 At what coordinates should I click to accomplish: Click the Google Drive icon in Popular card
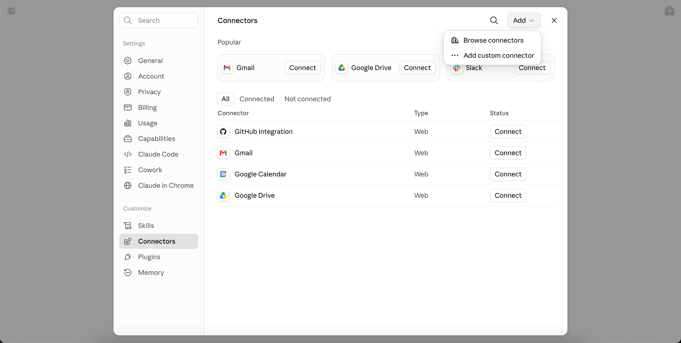pyautogui.click(x=342, y=68)
